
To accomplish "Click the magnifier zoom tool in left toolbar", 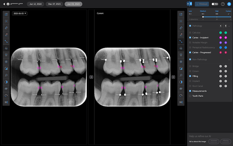I will [x=6, y=75].
